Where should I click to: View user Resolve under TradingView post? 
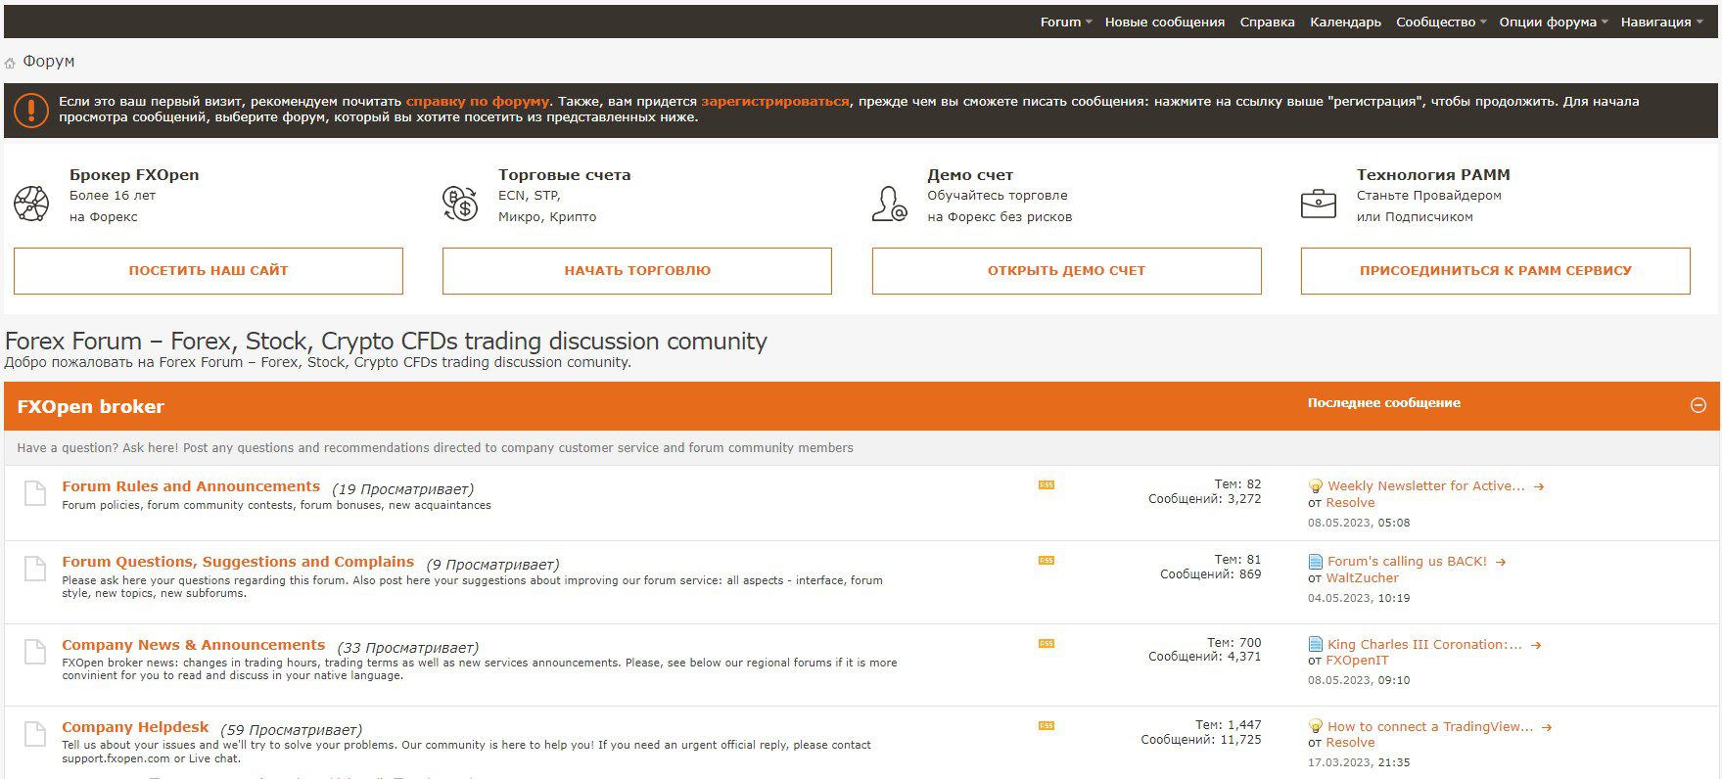[1350, 743]
